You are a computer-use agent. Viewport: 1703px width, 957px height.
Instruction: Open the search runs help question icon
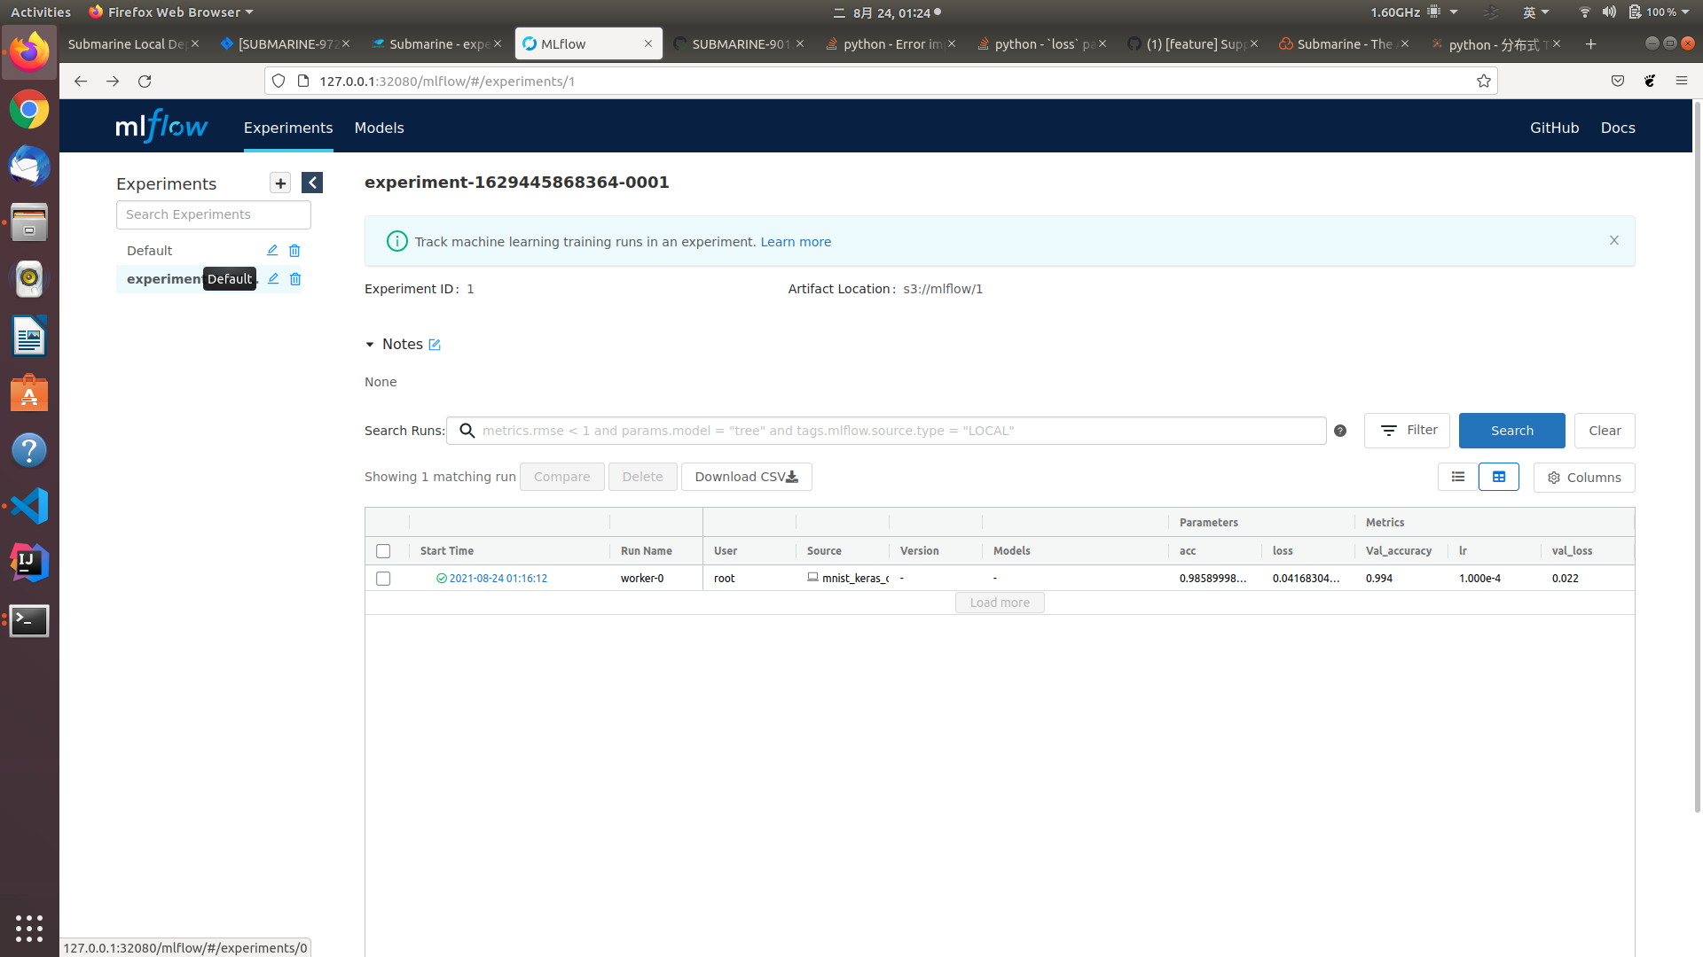[x=1340, y=431]
